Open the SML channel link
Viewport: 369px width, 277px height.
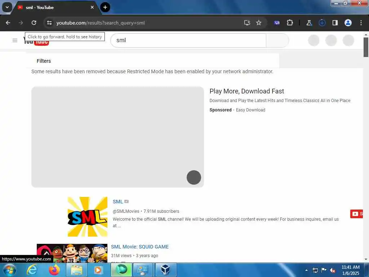[x=118, y=202]
